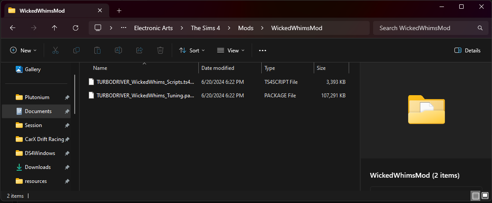Maximize the File Explorer window

click(461, 7)
